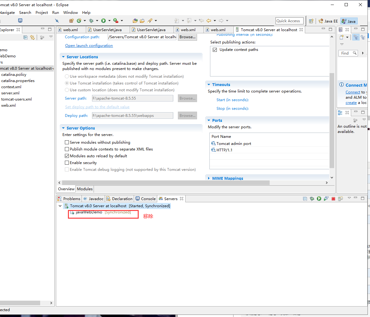Image resolution: width=370 pixels, height=317 pixels.
Task: Select Use custom location radio button
Action: point(67,90)
